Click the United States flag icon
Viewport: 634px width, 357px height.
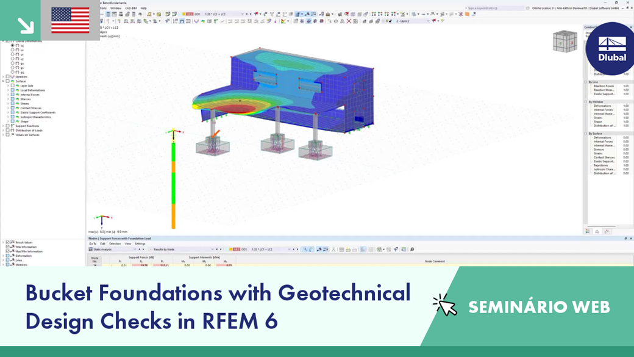click(x=70, y=20)
